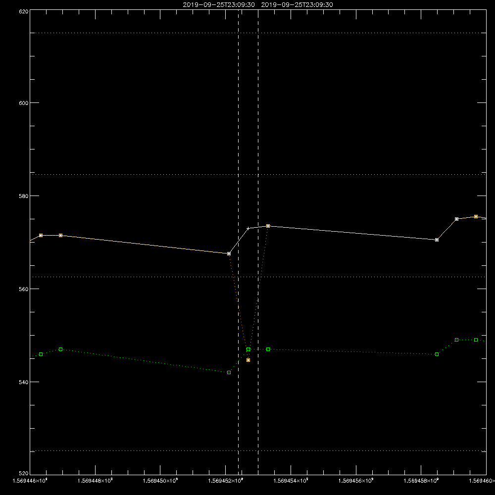This screenshot has width=495, height=495.
Task: Click the x-axis label 1.569448×10⁹
Action: click(x=95, y=481)
